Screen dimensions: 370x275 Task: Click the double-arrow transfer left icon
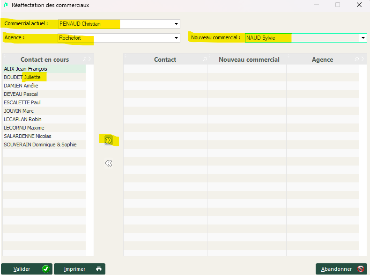[x=109, y=163]
